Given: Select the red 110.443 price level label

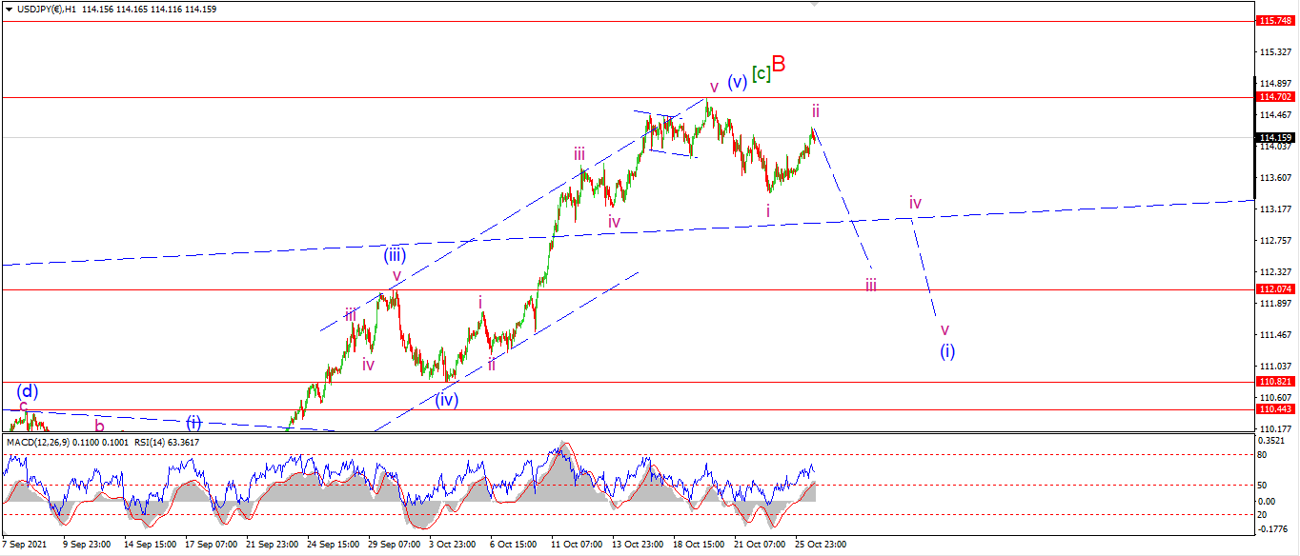Looking at the screenshot, I should 1275,408.
